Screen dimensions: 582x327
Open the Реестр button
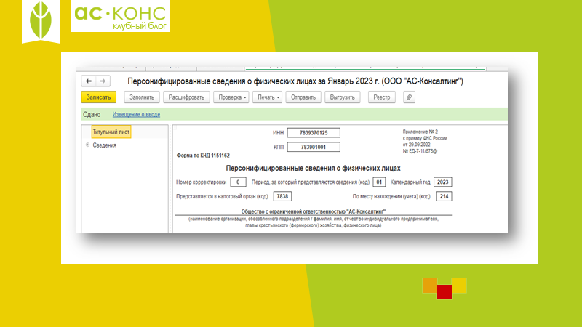click(381, 97)
